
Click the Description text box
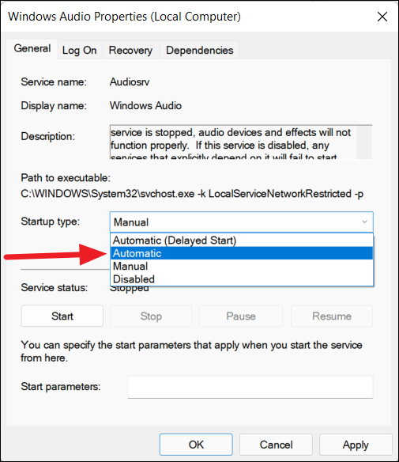(x=233, y=142)
